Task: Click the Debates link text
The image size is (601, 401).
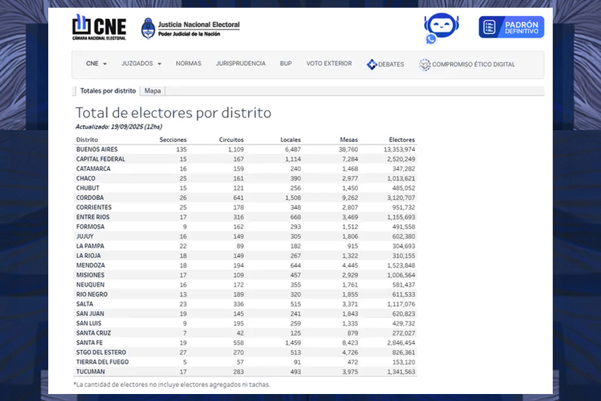Action: point(391,64)
